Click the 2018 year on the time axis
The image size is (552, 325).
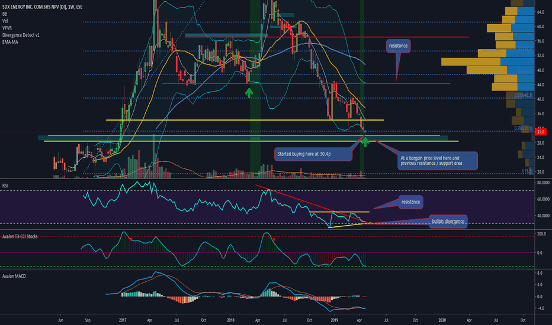(230, 320)
